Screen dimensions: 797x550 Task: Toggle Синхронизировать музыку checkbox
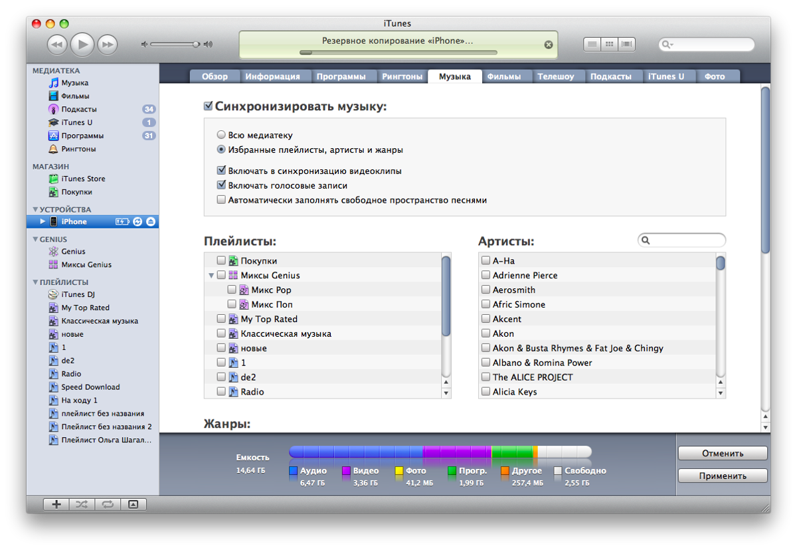click(x=209, y=106)
